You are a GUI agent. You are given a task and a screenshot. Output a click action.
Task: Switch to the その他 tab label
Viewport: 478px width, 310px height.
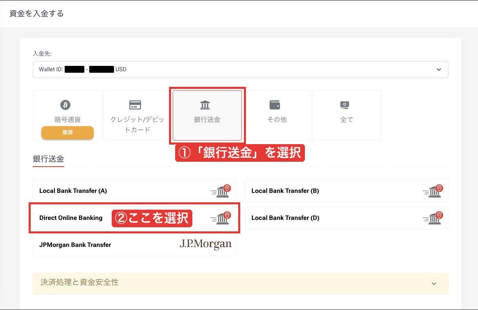(x=277, y=120)
